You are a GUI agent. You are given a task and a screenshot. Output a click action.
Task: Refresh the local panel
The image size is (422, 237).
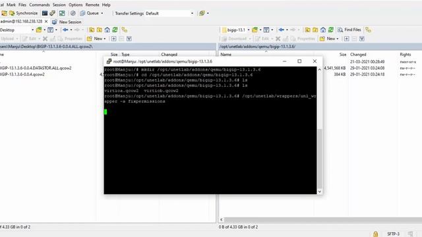tap(115, 30)
